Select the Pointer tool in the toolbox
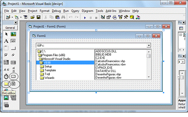Screen dimensions: 188x117 pyautogui.click(x=6, y=34)
